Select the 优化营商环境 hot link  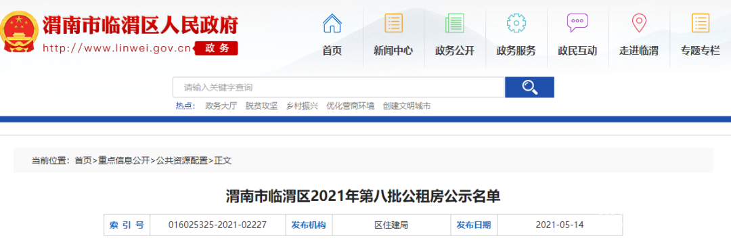click(350, 106)
